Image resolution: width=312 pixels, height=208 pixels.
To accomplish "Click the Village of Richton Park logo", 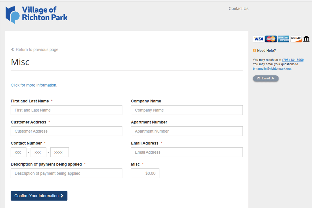I will point(36,15).
